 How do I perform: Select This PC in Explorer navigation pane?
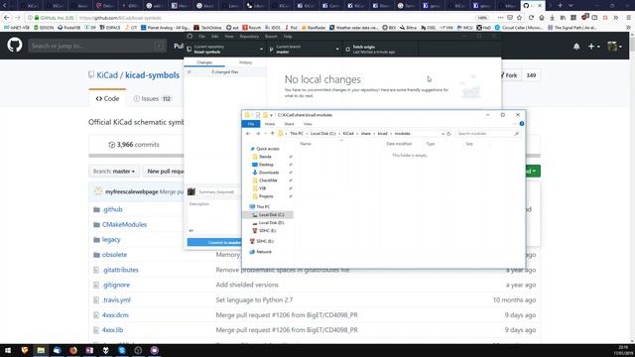click(263, 207)
